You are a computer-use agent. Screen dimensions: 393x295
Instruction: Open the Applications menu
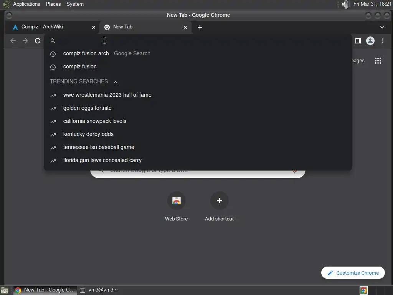click(26, 4)
